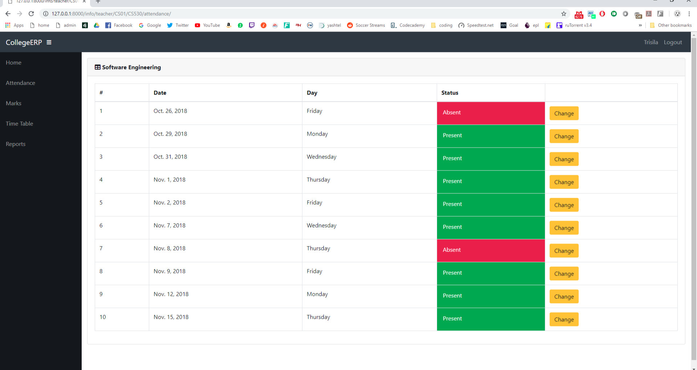
Task: Open the Codecademy bookmark
Action: point(408,25)
